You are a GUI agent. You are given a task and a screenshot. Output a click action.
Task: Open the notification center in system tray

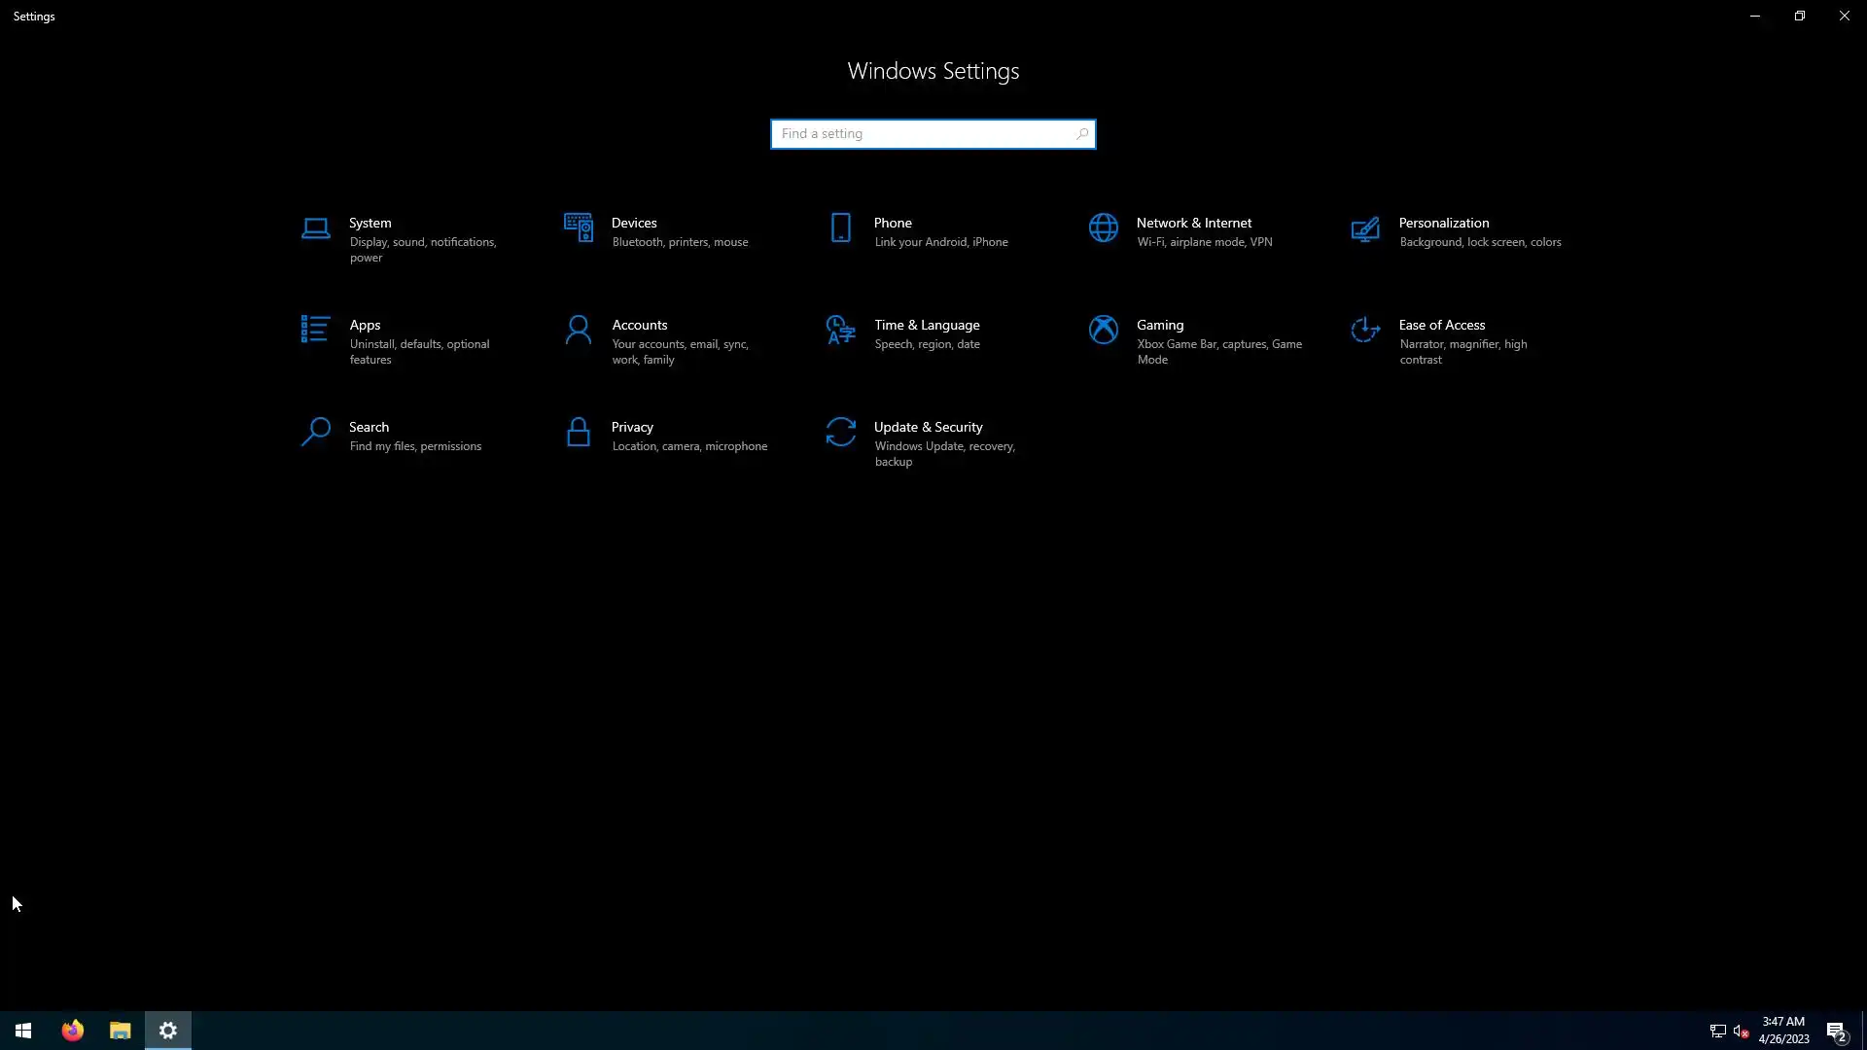click(x=1836, y=1031)
